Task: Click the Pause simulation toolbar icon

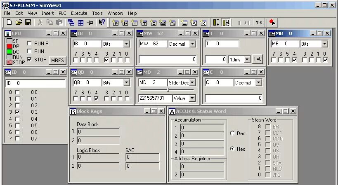Action: pos(239,23)
